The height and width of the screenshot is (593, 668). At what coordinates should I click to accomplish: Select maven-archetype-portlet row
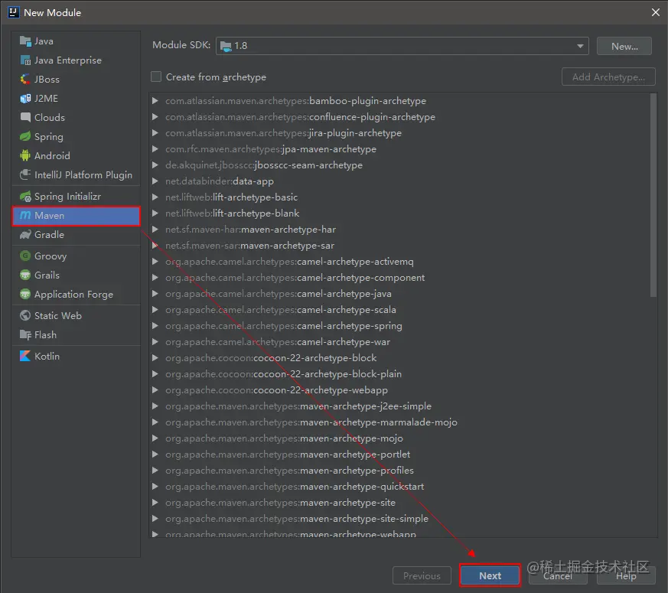400,455
